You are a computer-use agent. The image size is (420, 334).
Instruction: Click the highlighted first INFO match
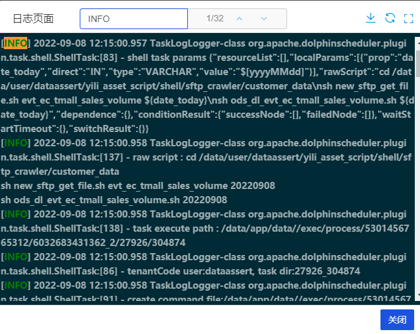click(x=16, y=43)
